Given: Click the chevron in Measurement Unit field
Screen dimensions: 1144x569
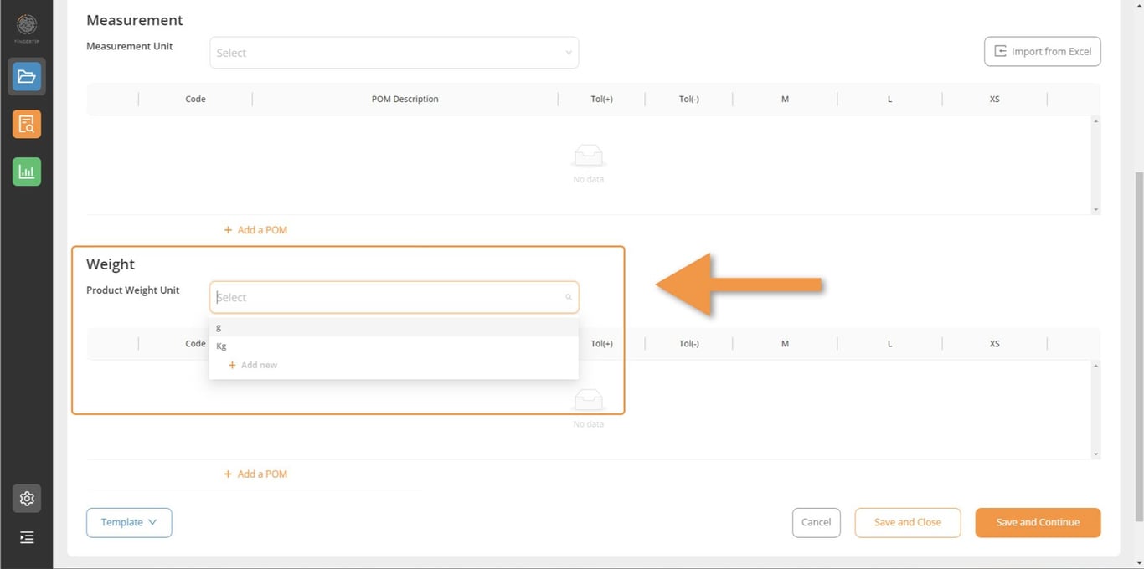Looking at the screenshot, I should coord(569,53).
